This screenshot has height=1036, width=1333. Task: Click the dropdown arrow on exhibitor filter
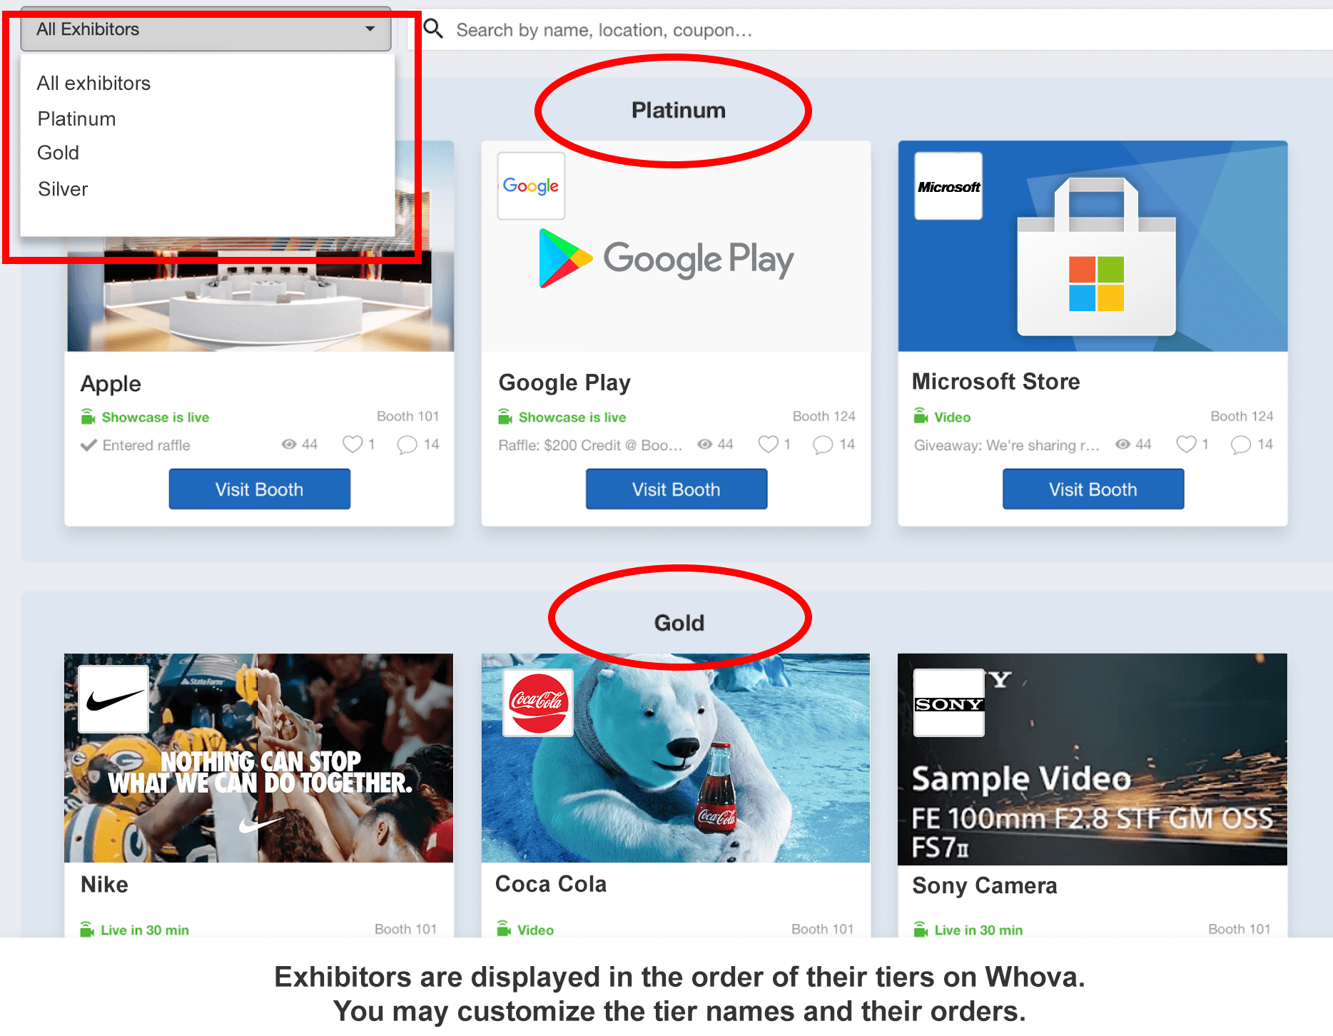coord(370,29)
